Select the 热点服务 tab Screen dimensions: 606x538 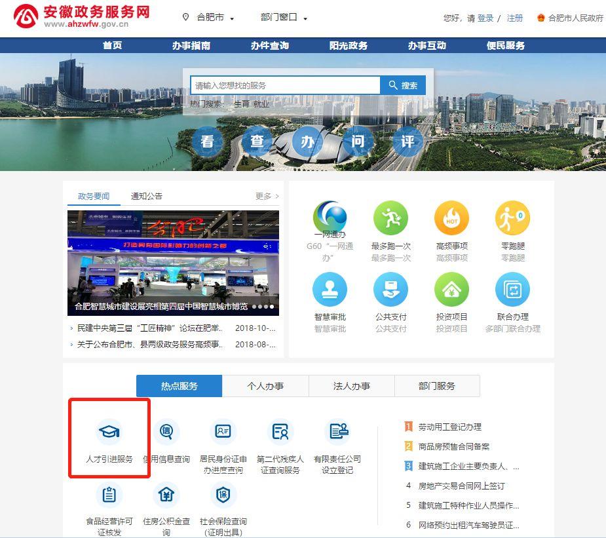(180, 386)
